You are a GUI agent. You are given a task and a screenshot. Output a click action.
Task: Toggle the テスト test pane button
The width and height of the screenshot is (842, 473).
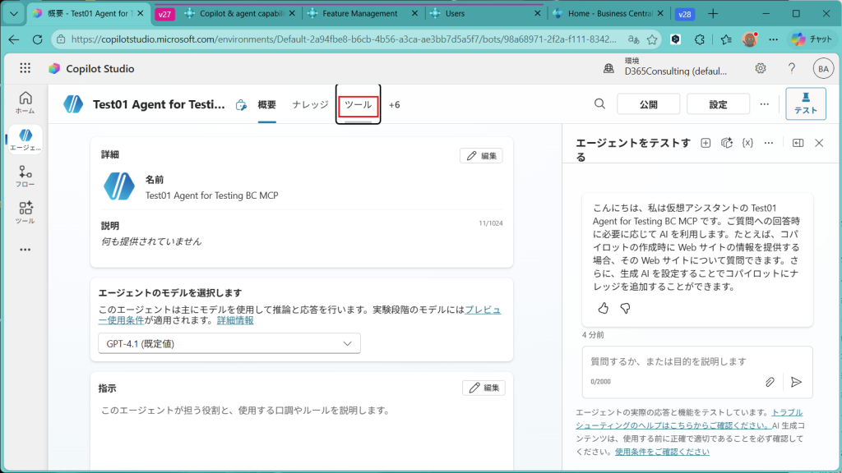pos(805,103)
